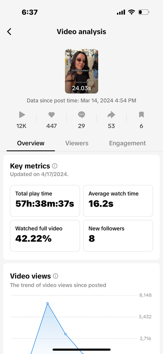This screenshot has width=163, height=354.
Task: Tap the Wi-Fi status icon
Action: pos(131,12)
